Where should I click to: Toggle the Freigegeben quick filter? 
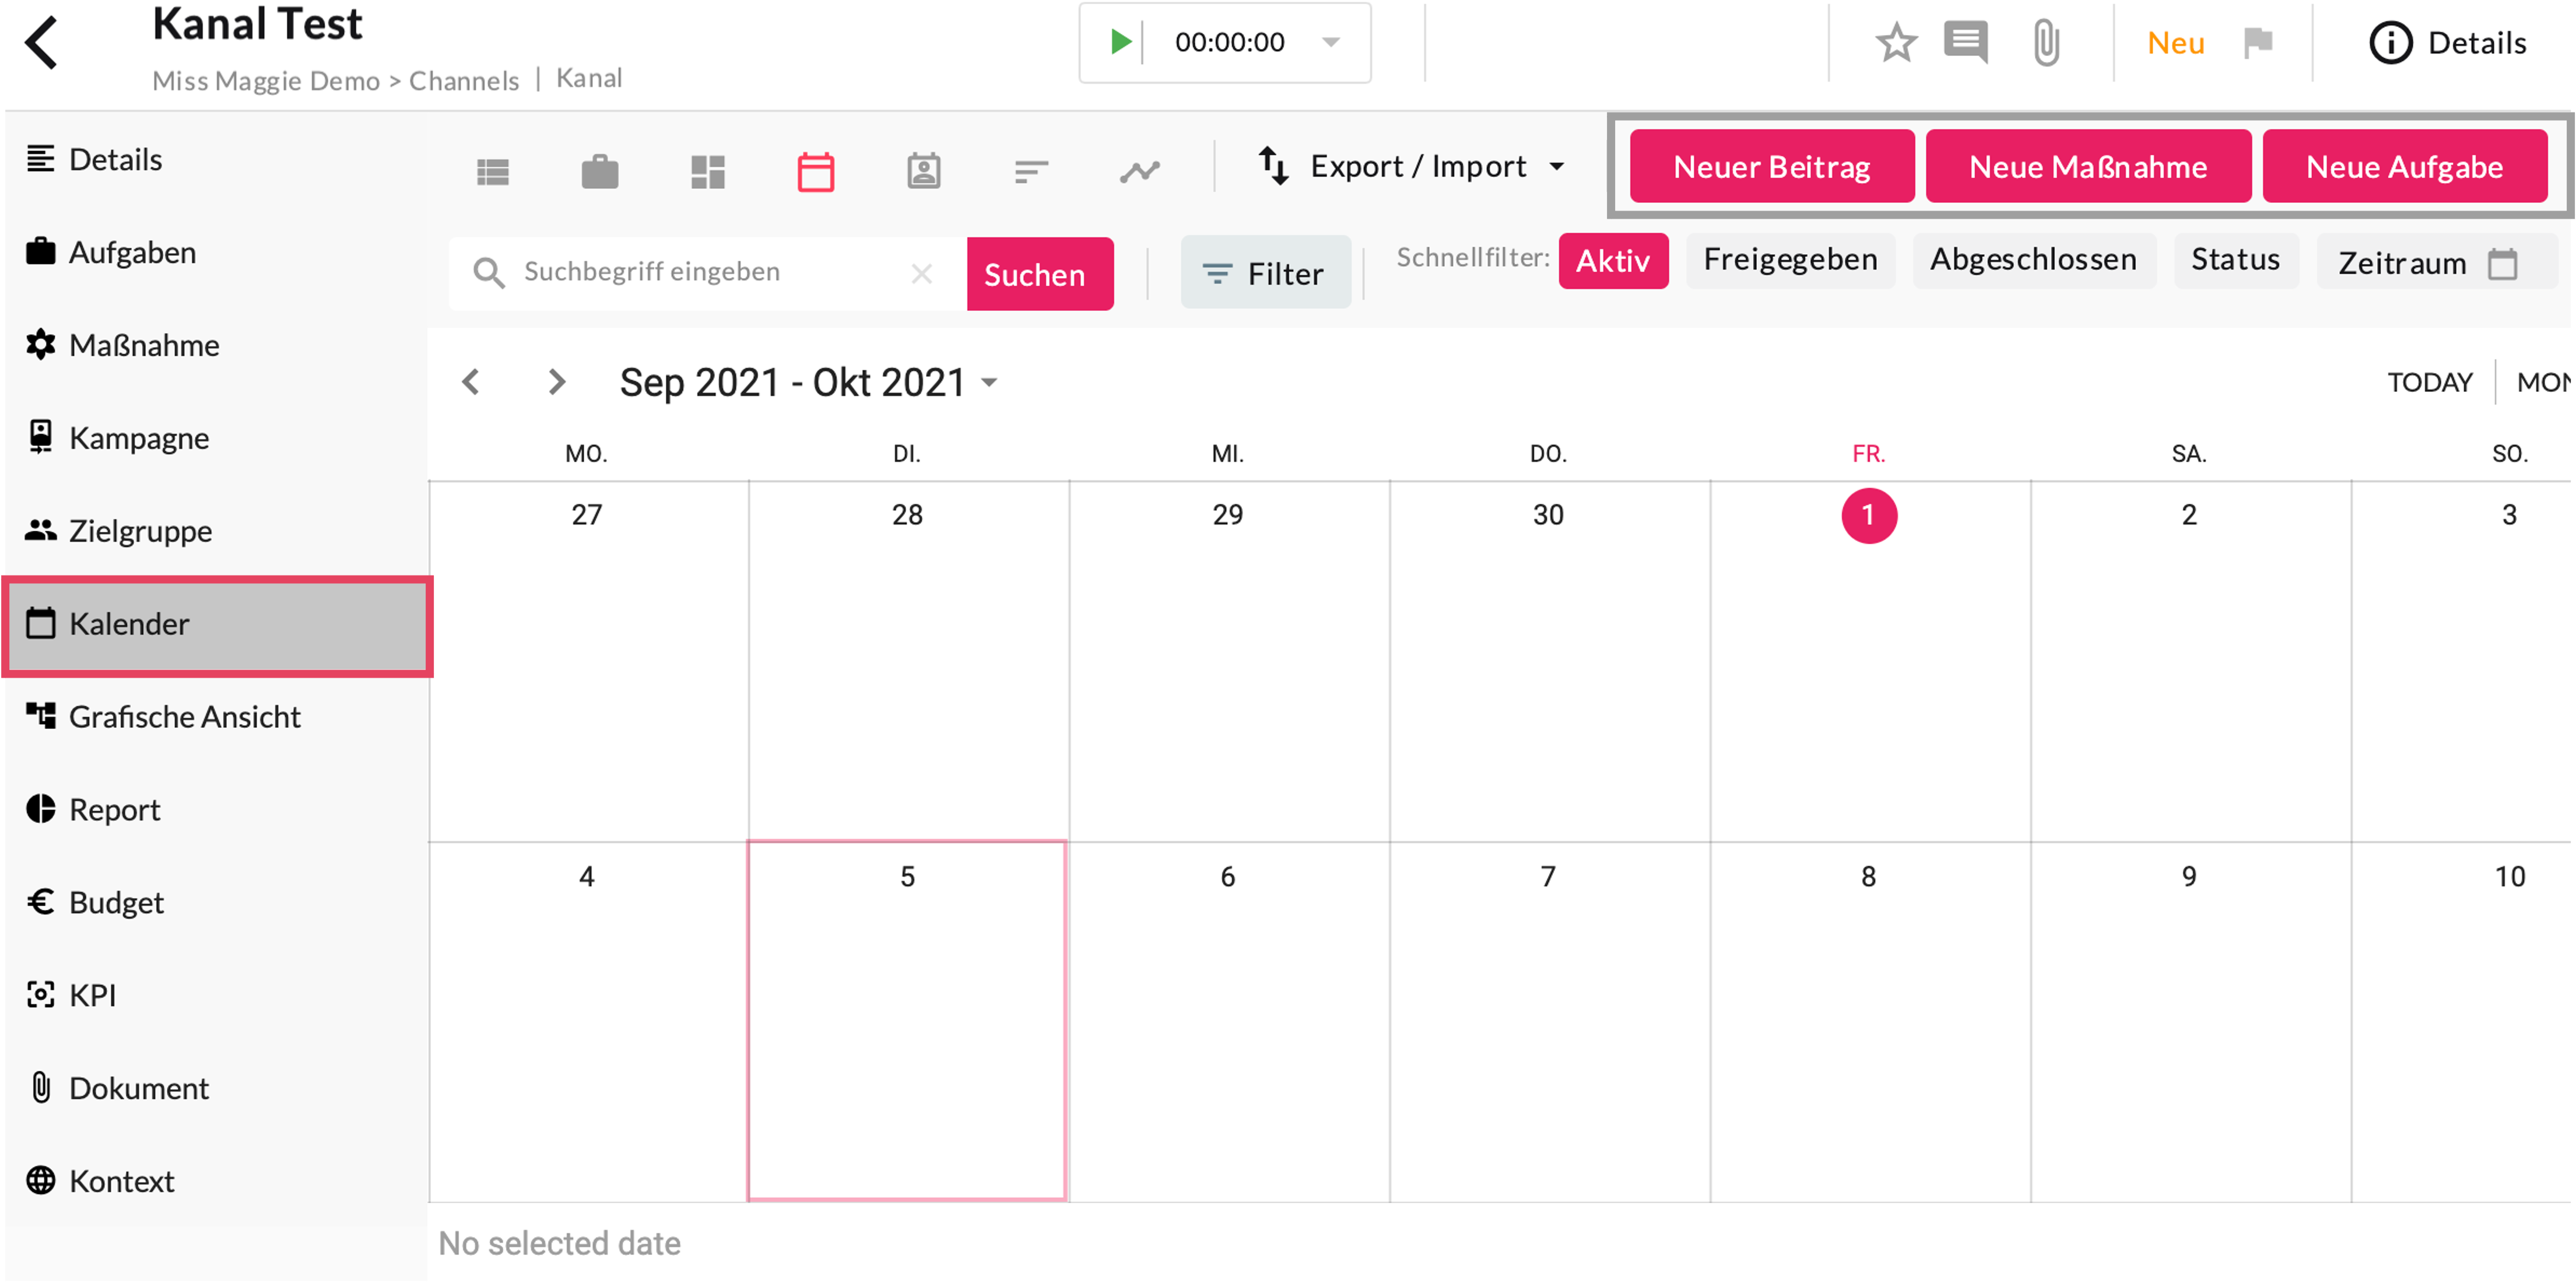(x=1789, y=260)
